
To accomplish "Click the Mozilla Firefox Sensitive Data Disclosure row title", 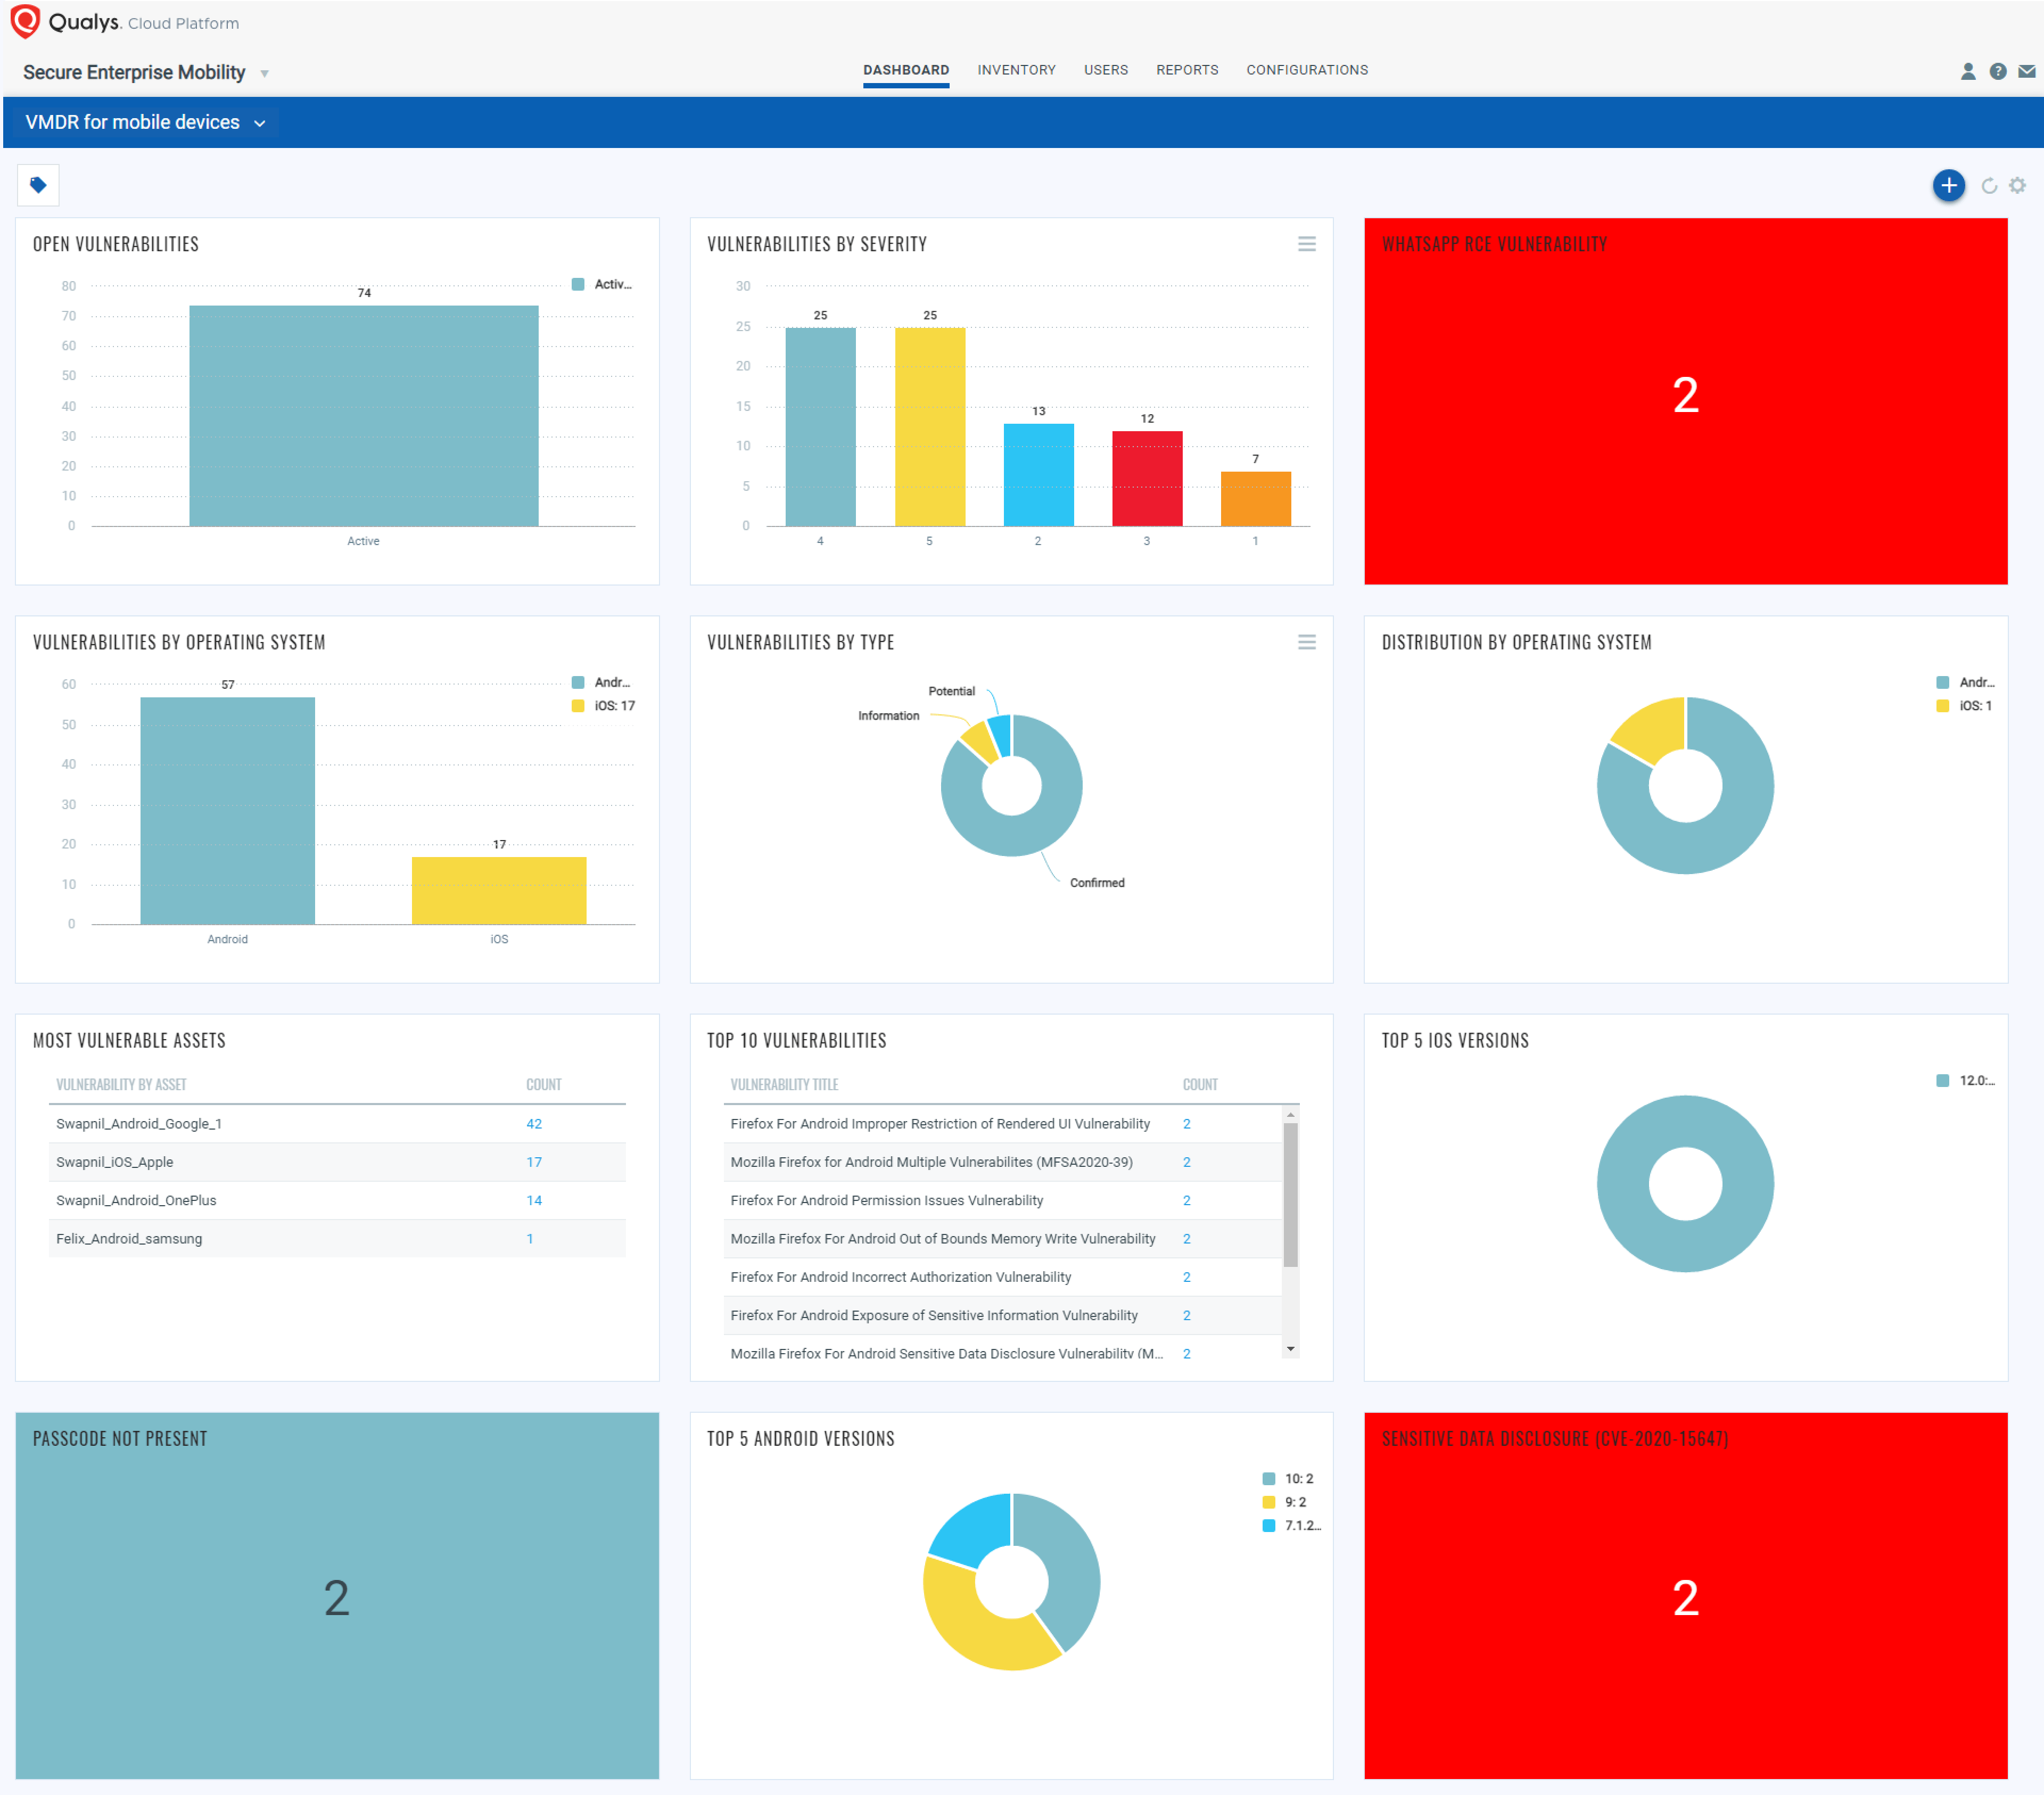I will click(946, 1353).
